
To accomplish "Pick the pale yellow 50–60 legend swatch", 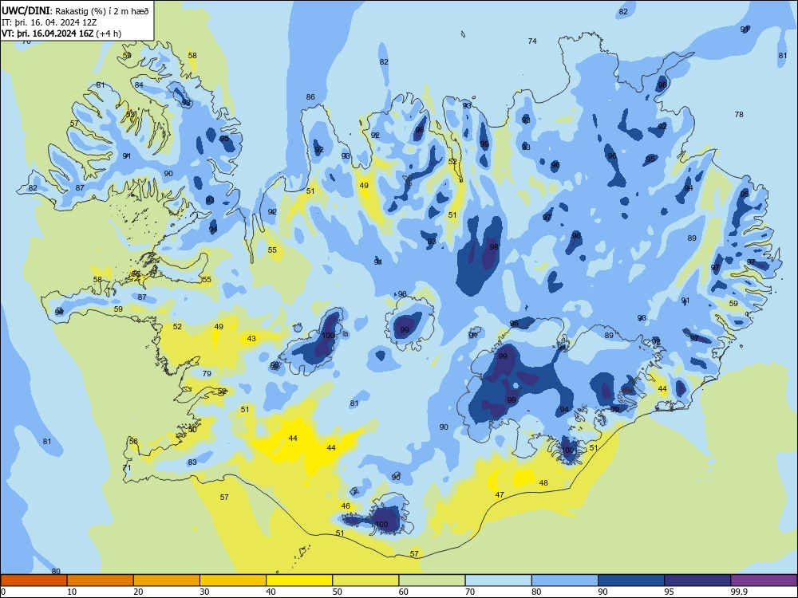I will coord(365,580).
